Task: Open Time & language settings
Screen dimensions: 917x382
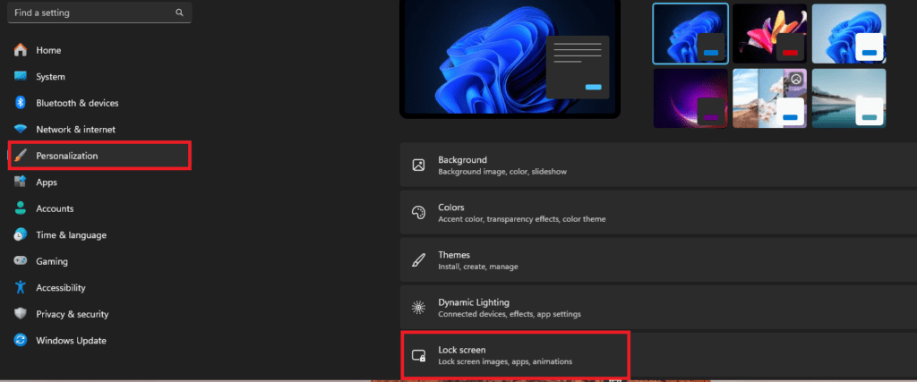Action: click(x=99, y=234)
